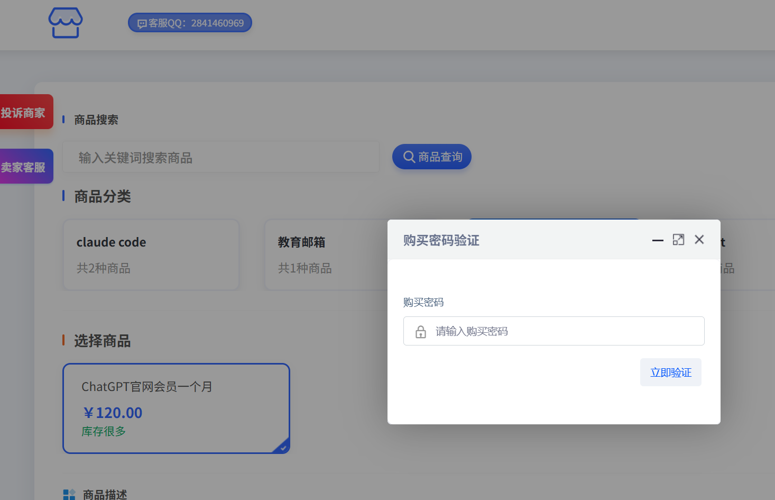The image size is (775, 500).
Task: Click the 库存很多 stock status text
Action: point(104,431)
